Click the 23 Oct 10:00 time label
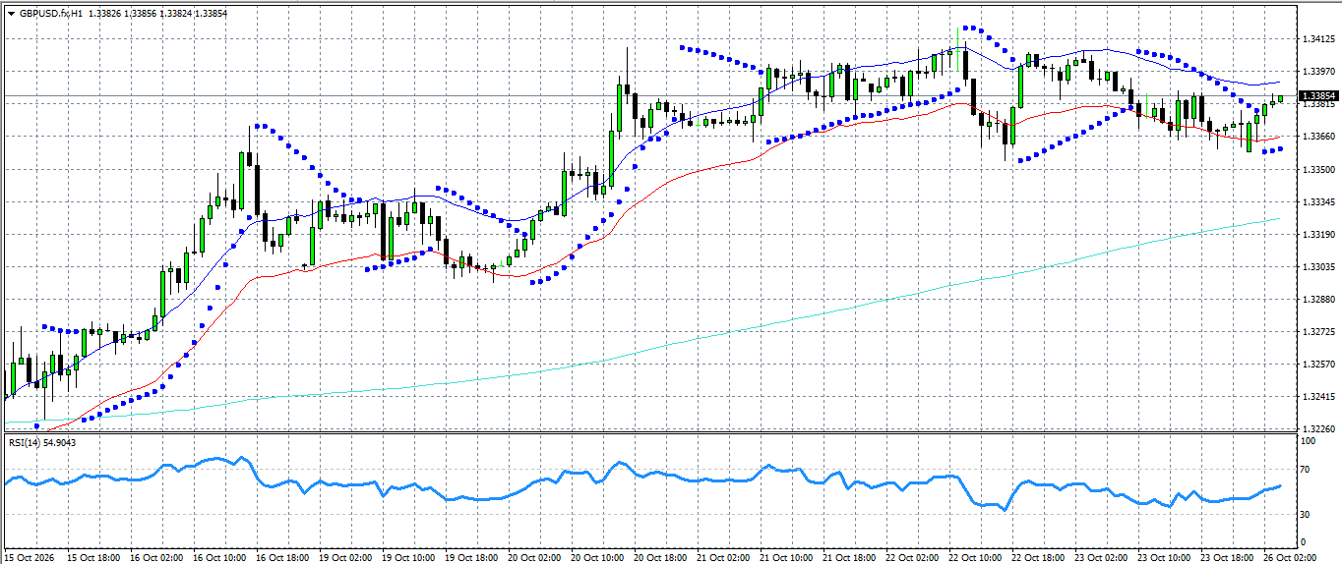 (1165, 557)
